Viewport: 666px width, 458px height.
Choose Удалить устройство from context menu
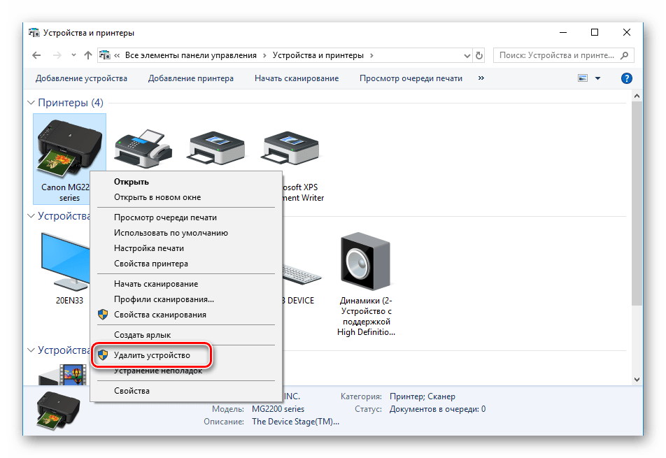(x=152, y=355)
